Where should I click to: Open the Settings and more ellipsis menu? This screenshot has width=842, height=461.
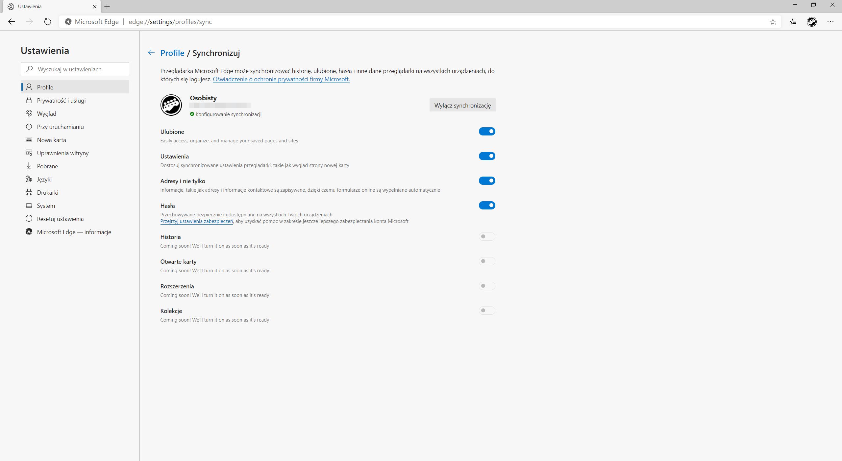click(x=830, y=22)
